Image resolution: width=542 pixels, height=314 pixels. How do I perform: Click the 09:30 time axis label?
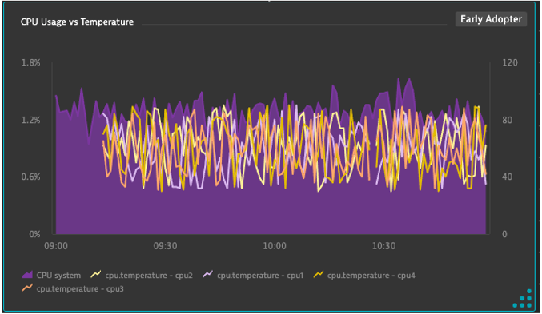[x=165, y=246]
